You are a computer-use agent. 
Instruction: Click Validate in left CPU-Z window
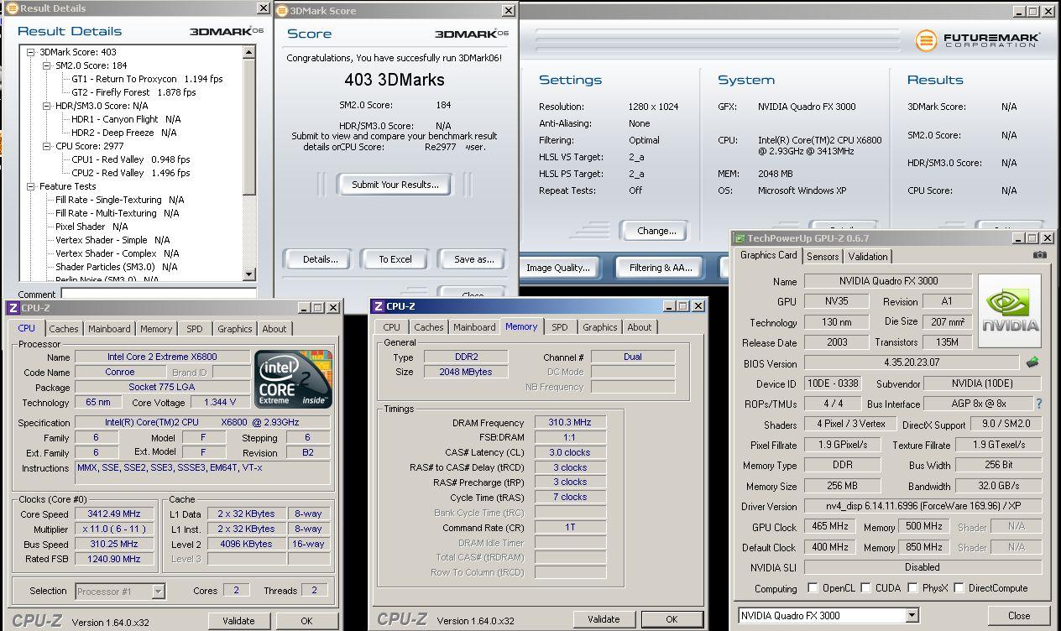tap(238, 621)
